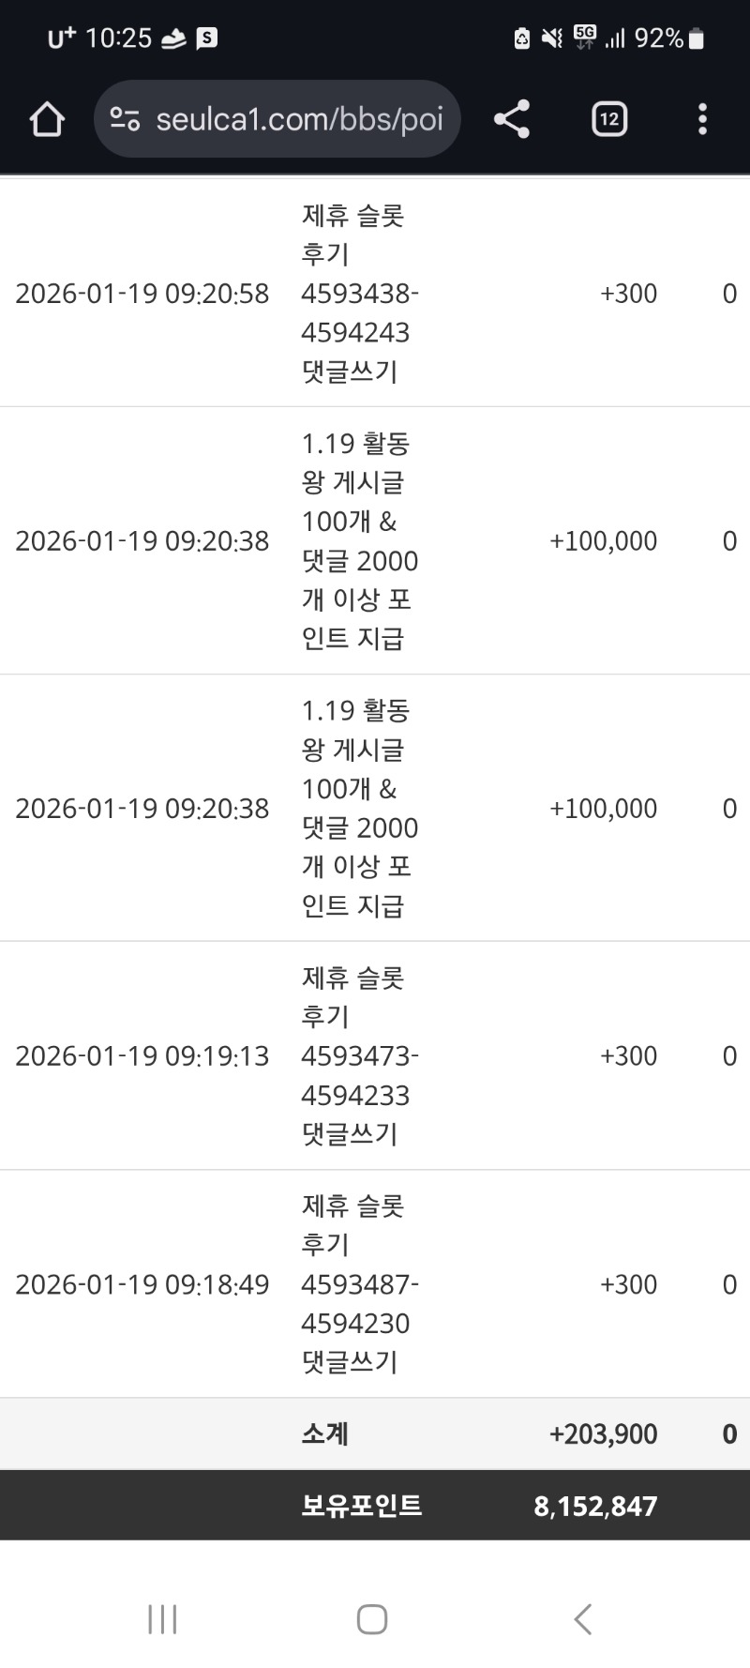Open site settings icon in address bar
The height and width of the screenshot is (1668, 750).
coord(125,119)
